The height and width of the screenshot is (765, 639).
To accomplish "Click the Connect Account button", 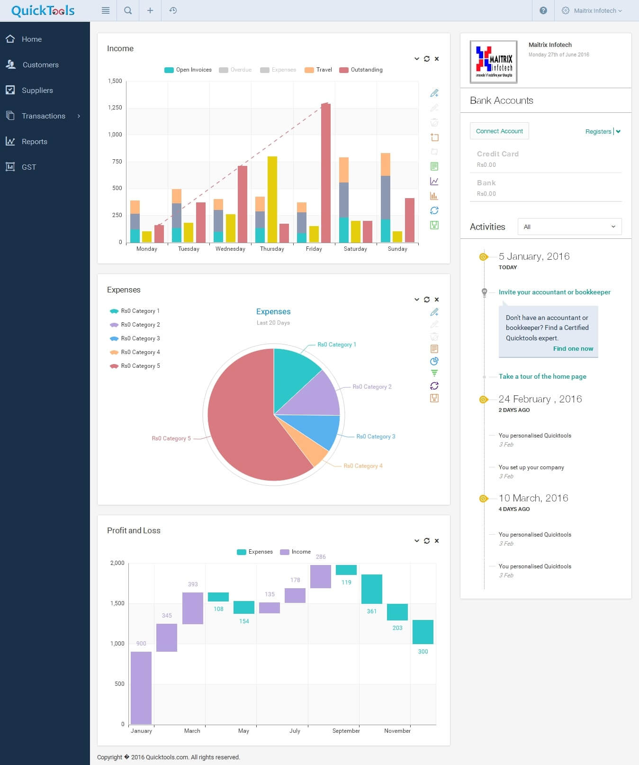I will 499,131.
